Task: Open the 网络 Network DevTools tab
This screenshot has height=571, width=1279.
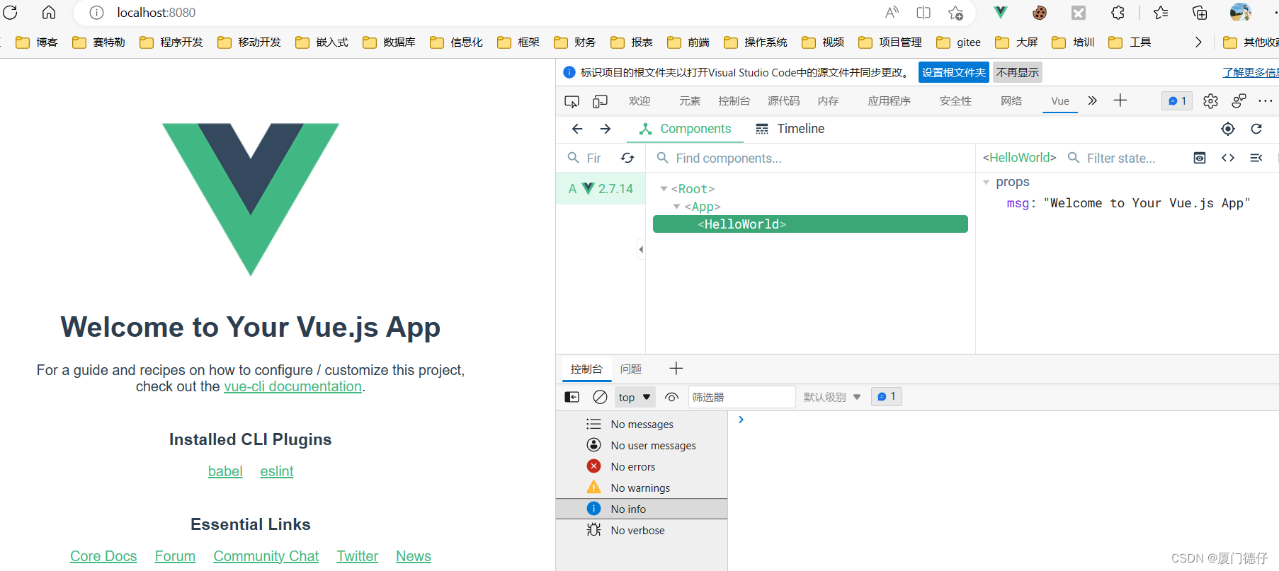Action: (1011, 101)
